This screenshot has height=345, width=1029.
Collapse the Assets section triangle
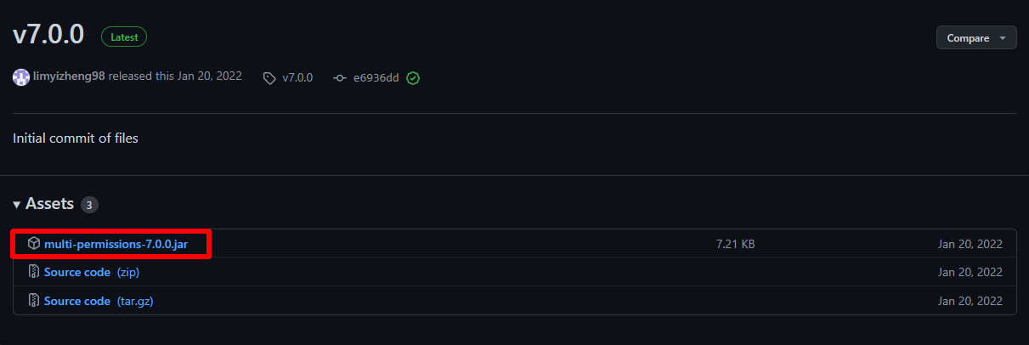pos(17,205)
